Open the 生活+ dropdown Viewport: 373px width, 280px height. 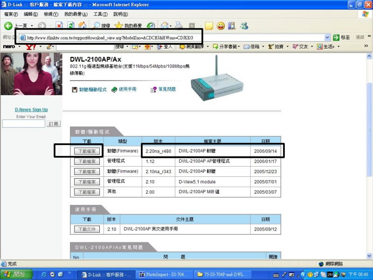tap(338, 47)
